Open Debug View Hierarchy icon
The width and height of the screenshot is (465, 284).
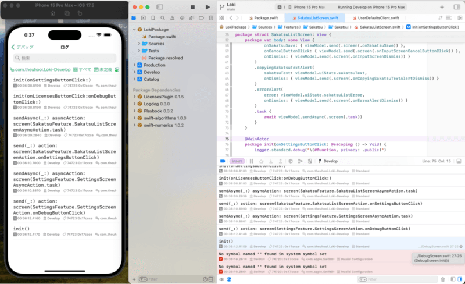291,161
